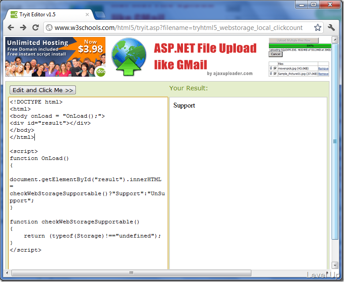Close the Tryit Editor v1.5 tab
The height and width of the screenshot is (282, 344).
point(87,15)
